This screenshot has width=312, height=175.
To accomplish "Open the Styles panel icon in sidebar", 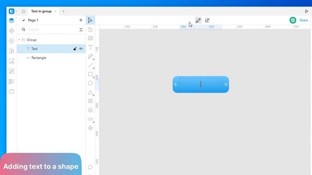I will click(12, 41).
